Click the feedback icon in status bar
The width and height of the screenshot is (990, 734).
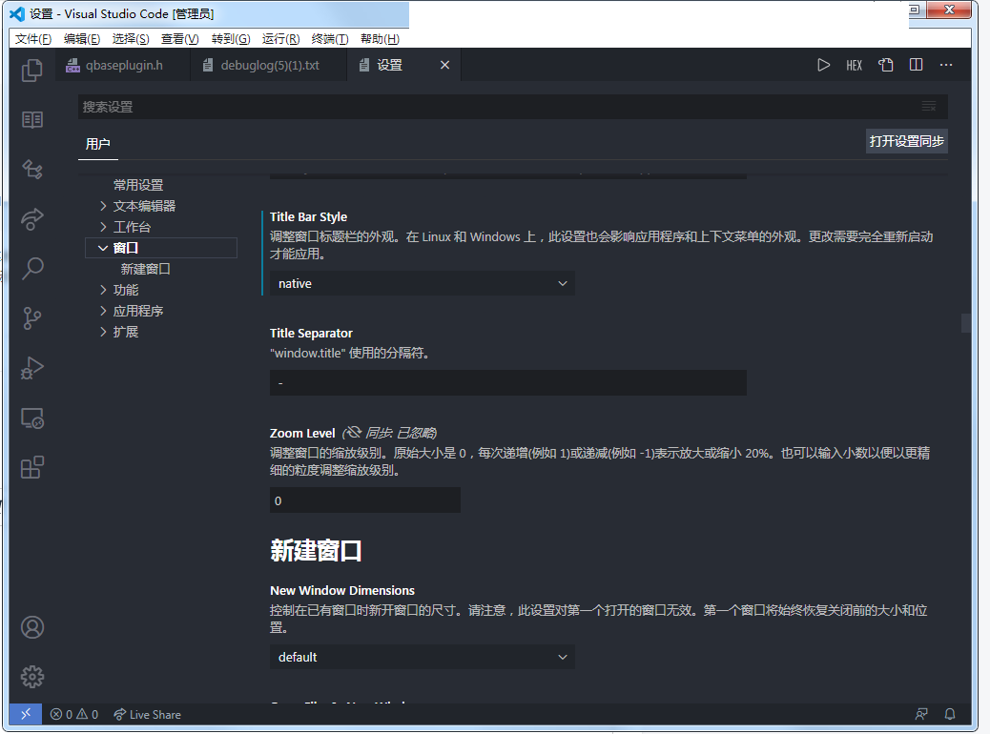[x=921, y=714]
